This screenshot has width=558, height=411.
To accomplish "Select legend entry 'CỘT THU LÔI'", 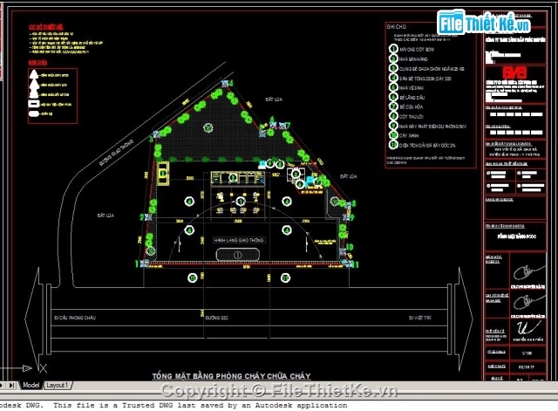I will pos(412,116).
